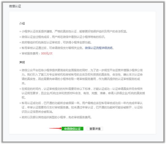The image size is (166, 144).
Task: Click the paragraph starting 帐号认证成功后
Action: [x=82, y=107]
